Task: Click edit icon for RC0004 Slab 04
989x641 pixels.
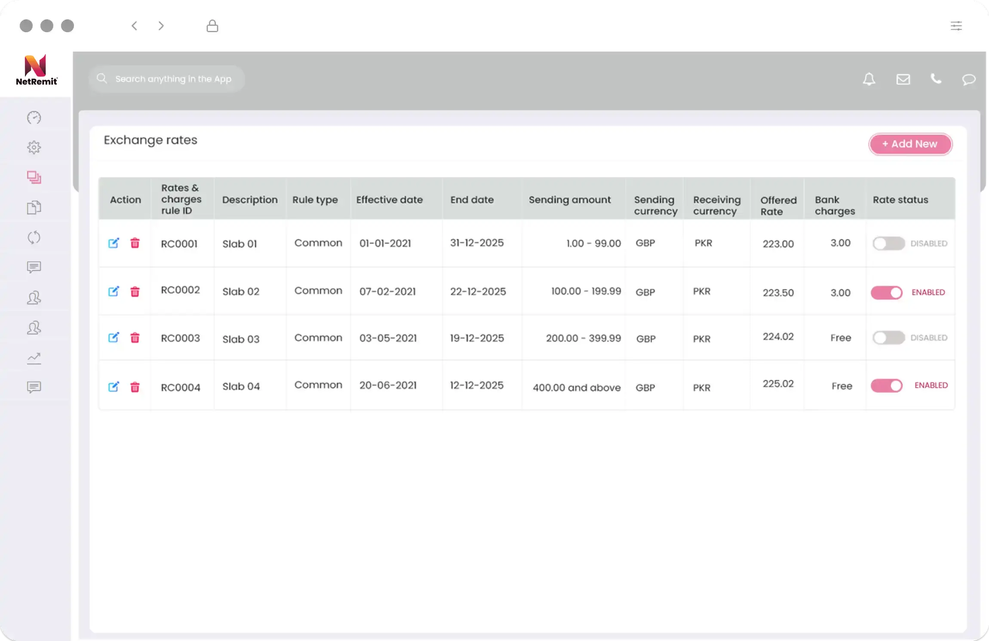Action: click(x=113, y=387)
